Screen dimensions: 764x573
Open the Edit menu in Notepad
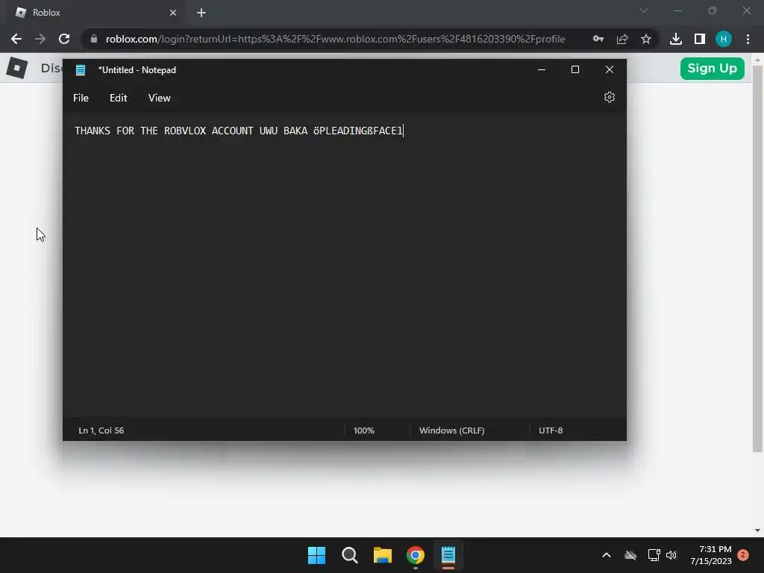point(119,98)
